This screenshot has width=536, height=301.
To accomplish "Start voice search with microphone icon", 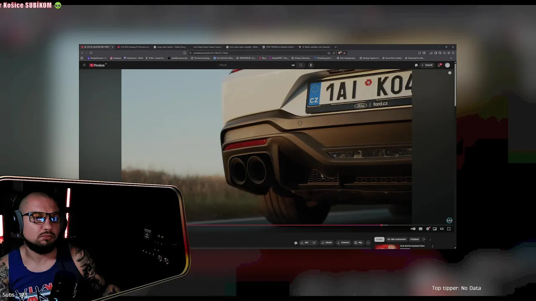I will (x=311, y=65).
